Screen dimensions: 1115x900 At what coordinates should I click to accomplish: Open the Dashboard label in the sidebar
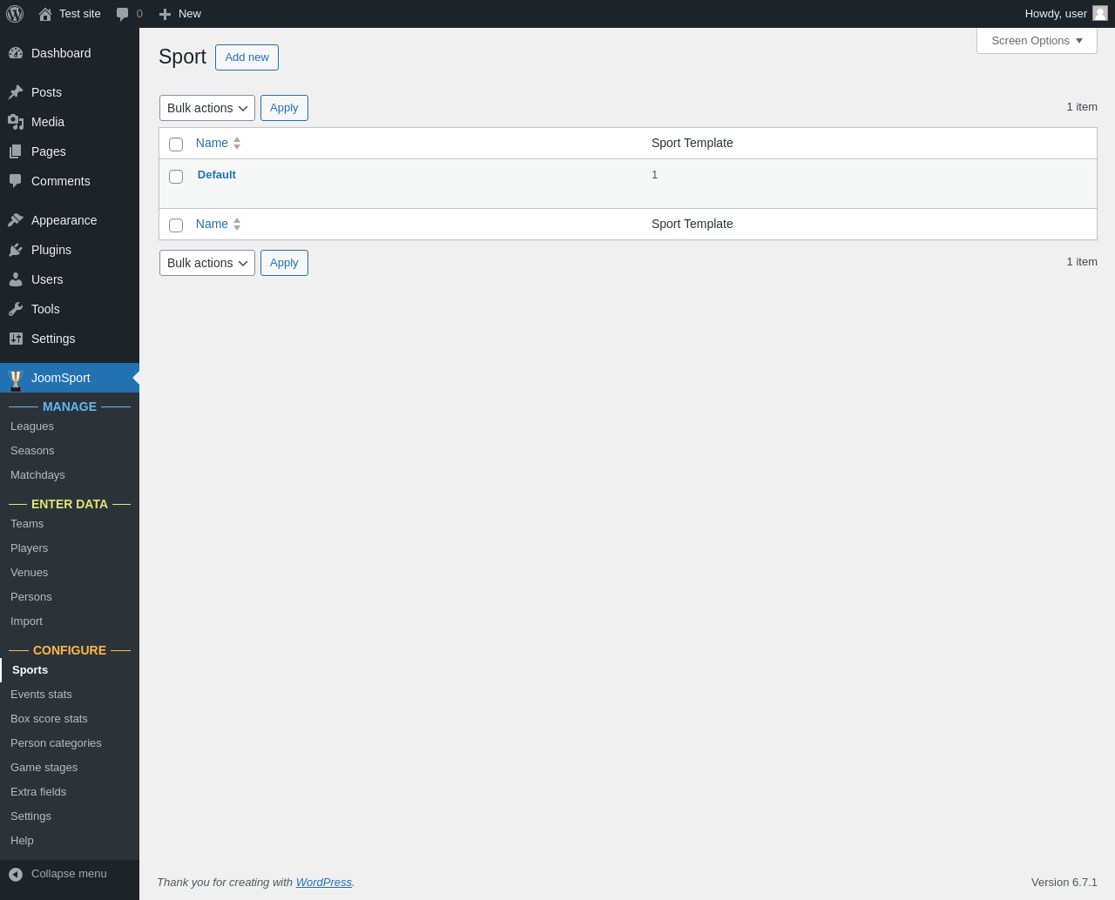(61, 53)
